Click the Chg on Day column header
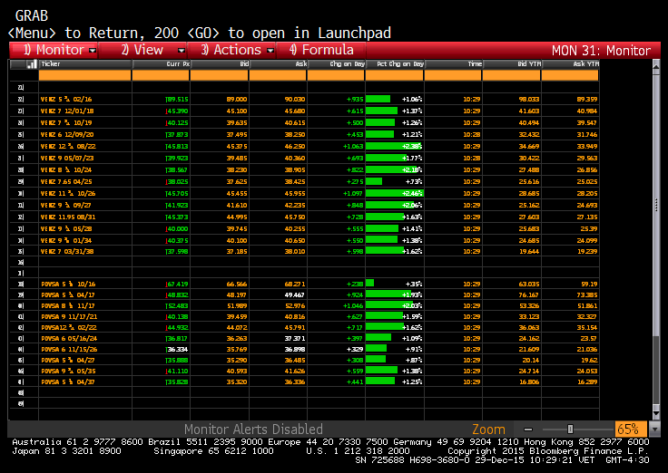Image resolution: width=668 pixels, height=473 pixels. 336,64
